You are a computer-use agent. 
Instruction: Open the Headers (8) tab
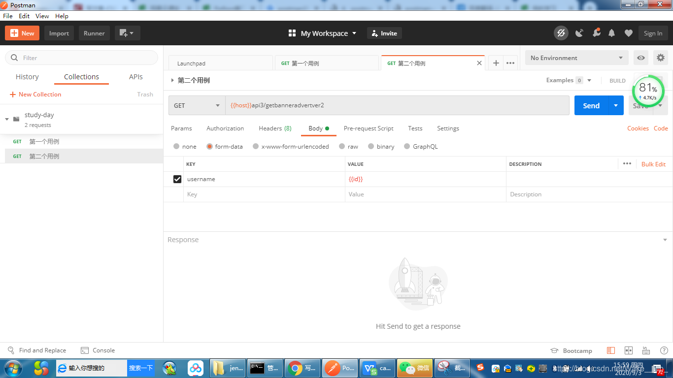275,128
